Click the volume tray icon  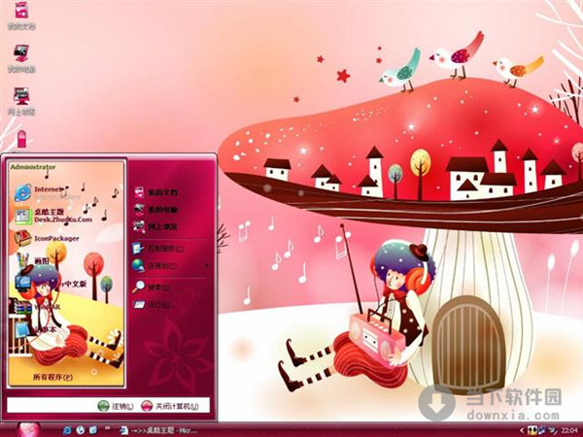point(553,430)
